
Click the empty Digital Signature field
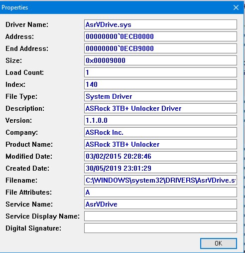point(160,228)
